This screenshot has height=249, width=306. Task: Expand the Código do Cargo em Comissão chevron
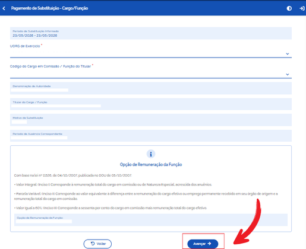[288, 74]
